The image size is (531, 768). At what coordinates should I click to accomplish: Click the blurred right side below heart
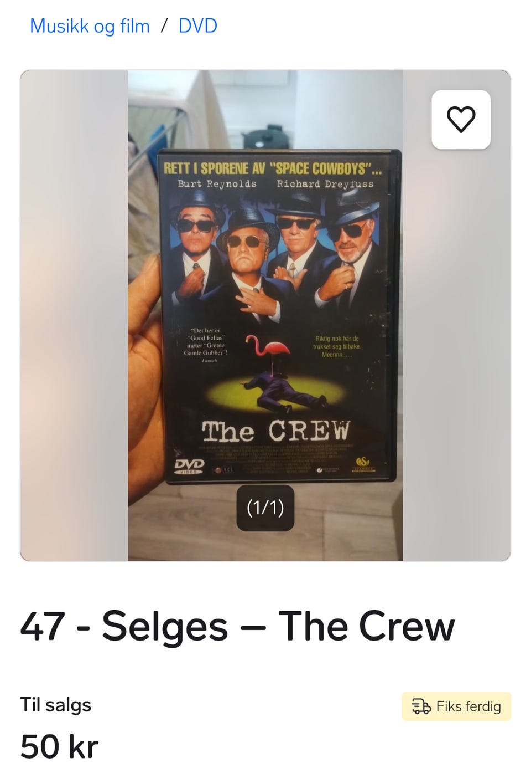click(x=457, y=355)
